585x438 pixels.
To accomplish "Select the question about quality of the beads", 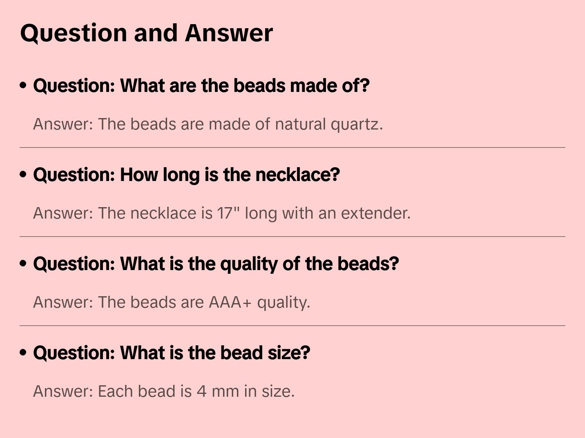I will pos(216,264).
